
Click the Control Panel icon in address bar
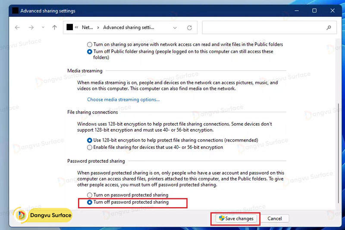click(x=70, y=28)
